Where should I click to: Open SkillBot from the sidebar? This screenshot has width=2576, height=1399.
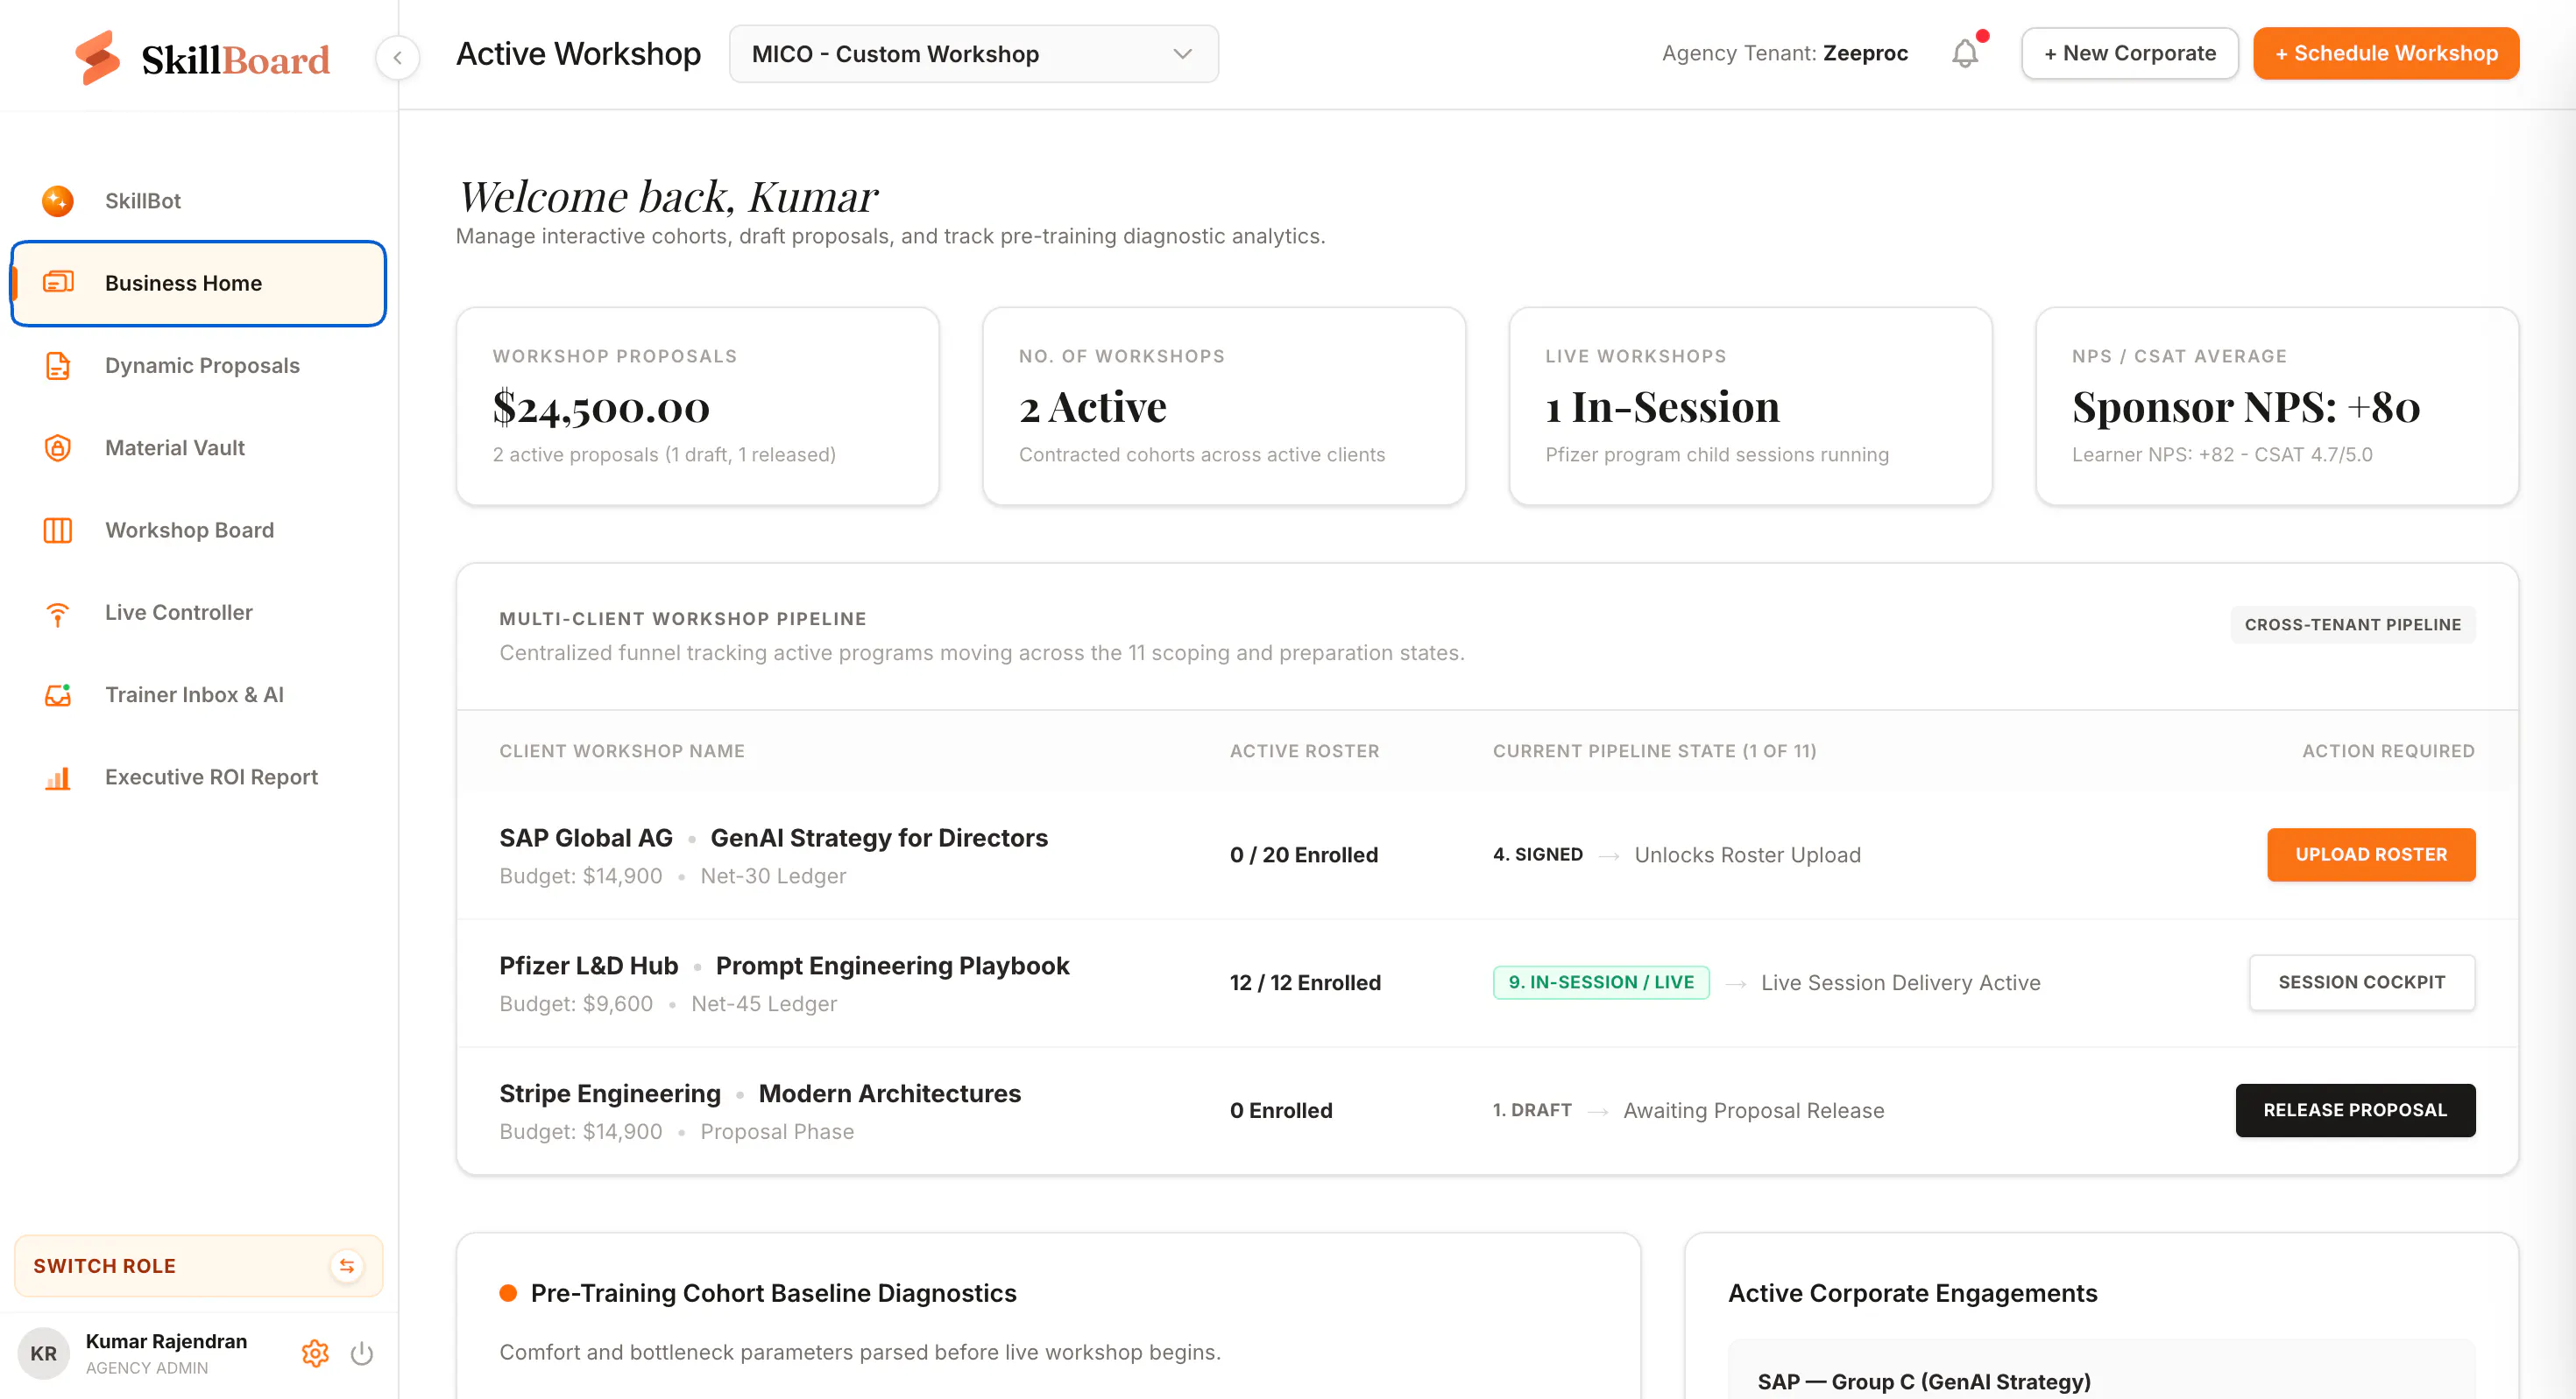[x=198, y=200]
